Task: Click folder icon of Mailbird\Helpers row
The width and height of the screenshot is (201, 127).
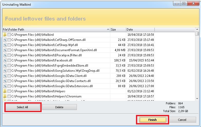Action: [x=5, y=91]
